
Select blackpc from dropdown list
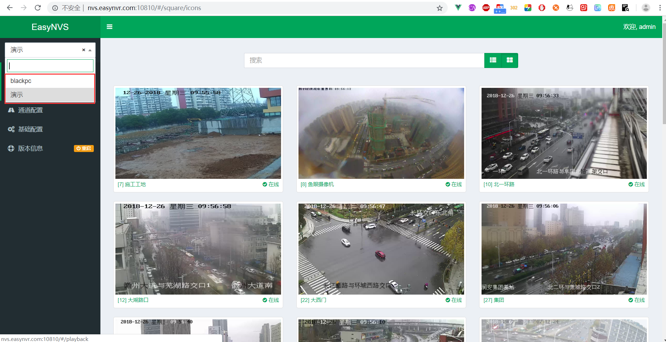pyautogui.click(x=50, y=81)
